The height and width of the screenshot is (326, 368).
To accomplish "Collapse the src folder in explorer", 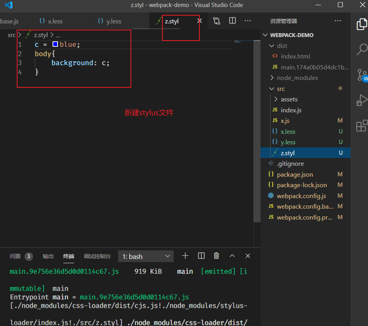I will coord(280,89).
